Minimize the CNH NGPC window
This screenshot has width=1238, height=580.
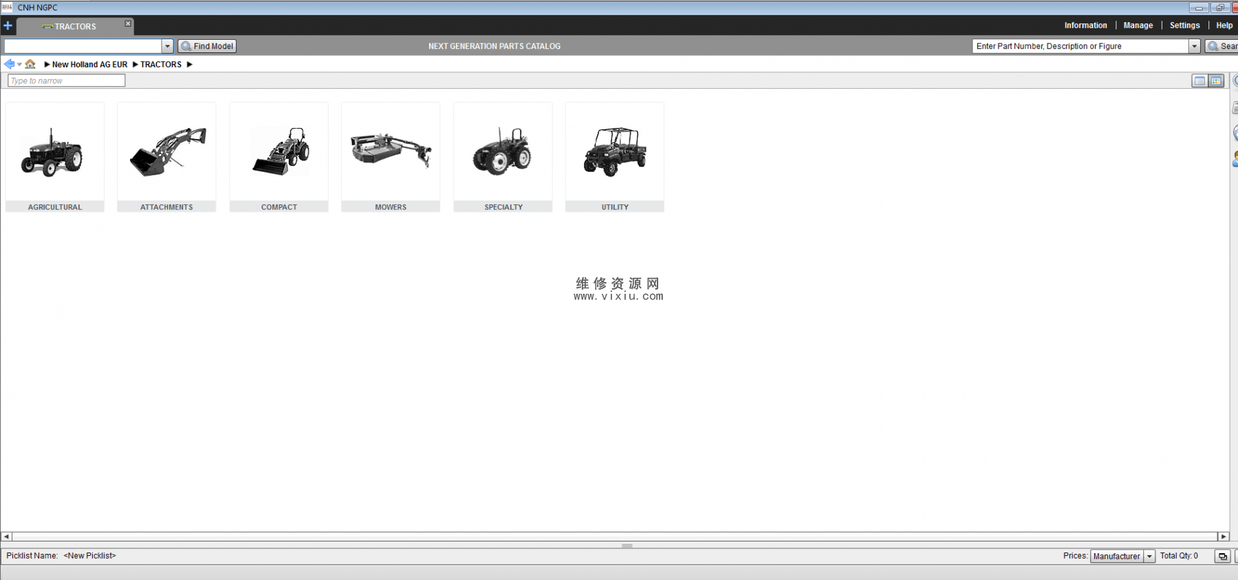(x=1199, y=8)
